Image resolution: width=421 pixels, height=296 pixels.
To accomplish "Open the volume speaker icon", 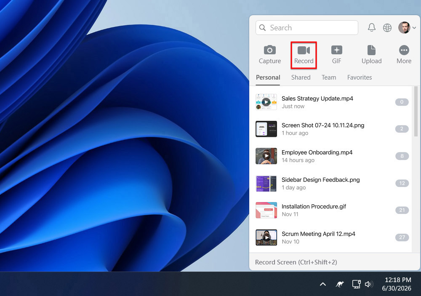I will tap(369, 284).
